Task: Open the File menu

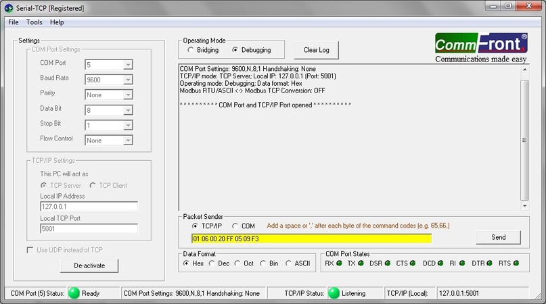Action: [14, 22]
